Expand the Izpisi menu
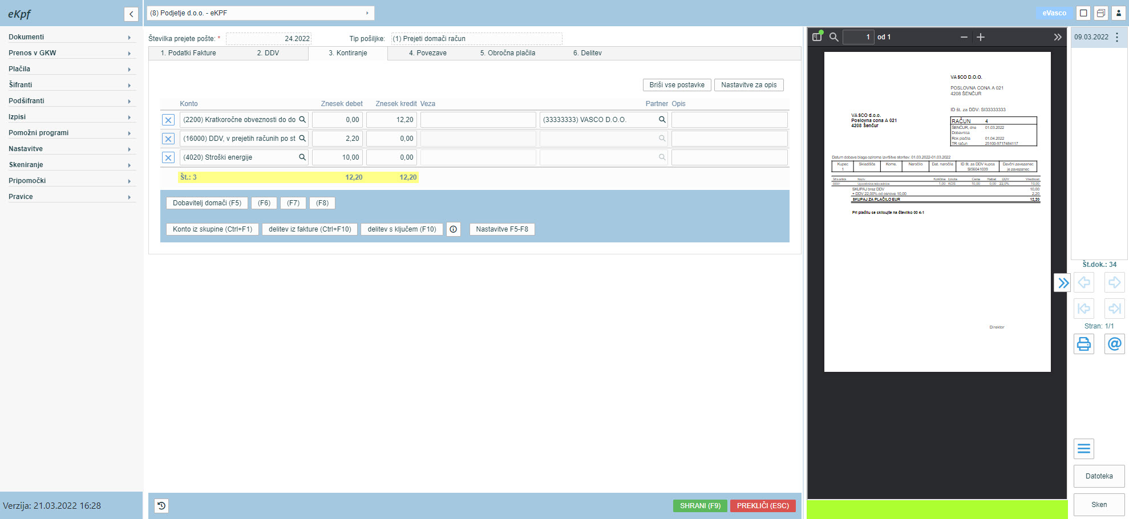This screenshot has width=1129, height=519. (71, 117)
